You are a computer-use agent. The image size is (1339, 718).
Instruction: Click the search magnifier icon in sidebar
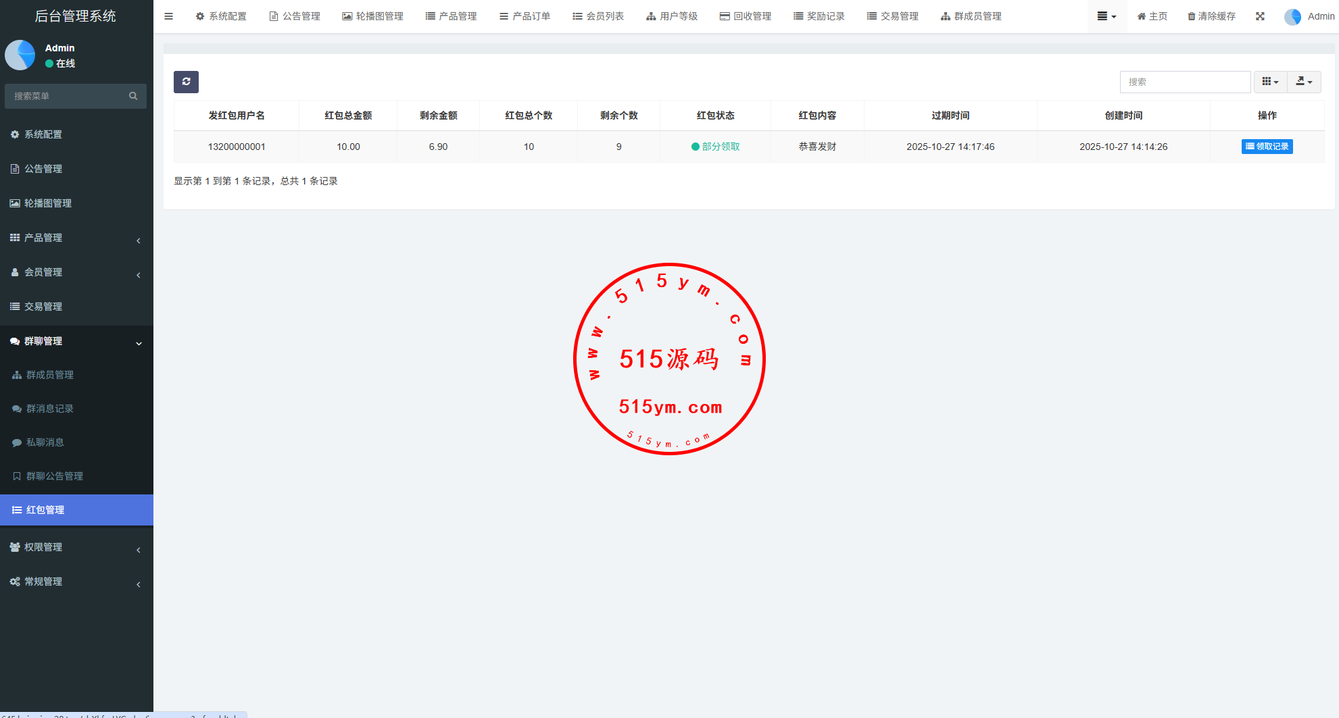[133, 96]
